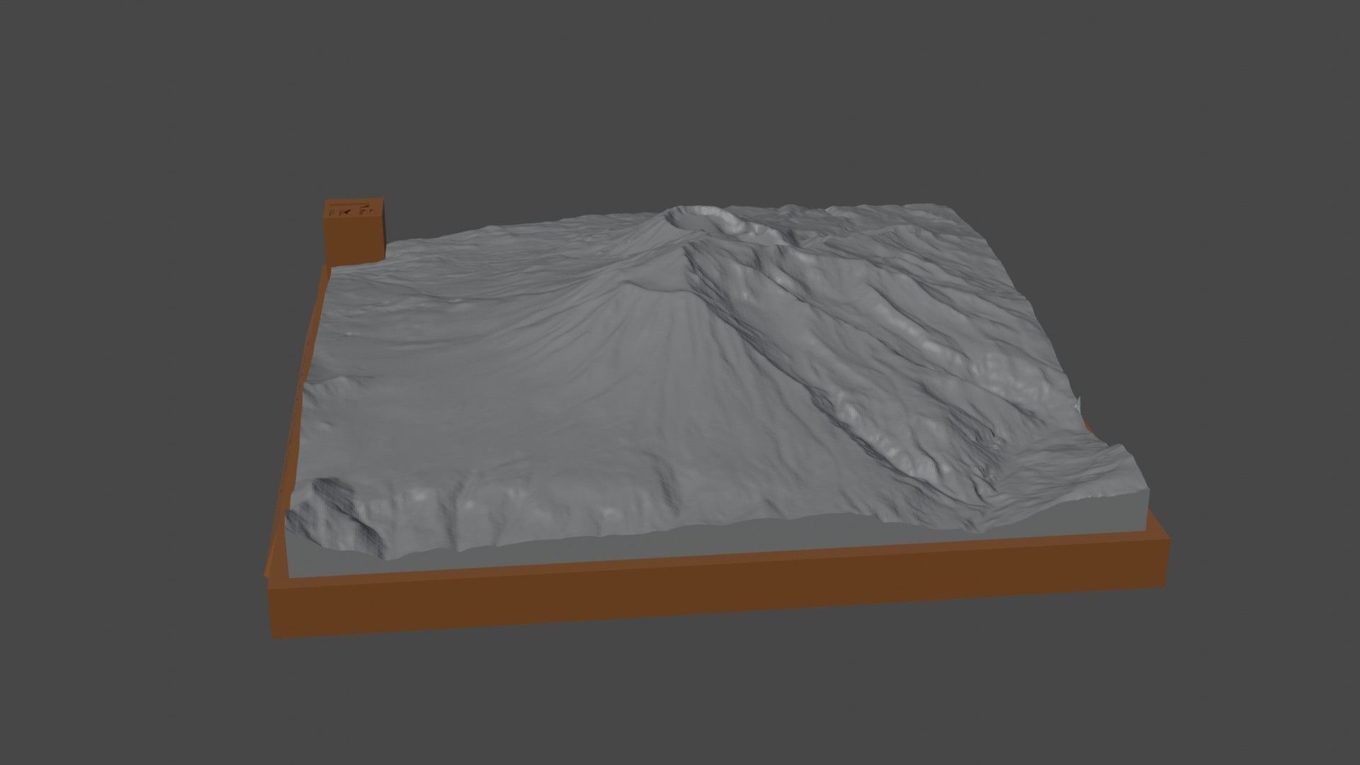Select the small brown engraved label block
Screen dimensions: 1360x765
tap(354, 232)
